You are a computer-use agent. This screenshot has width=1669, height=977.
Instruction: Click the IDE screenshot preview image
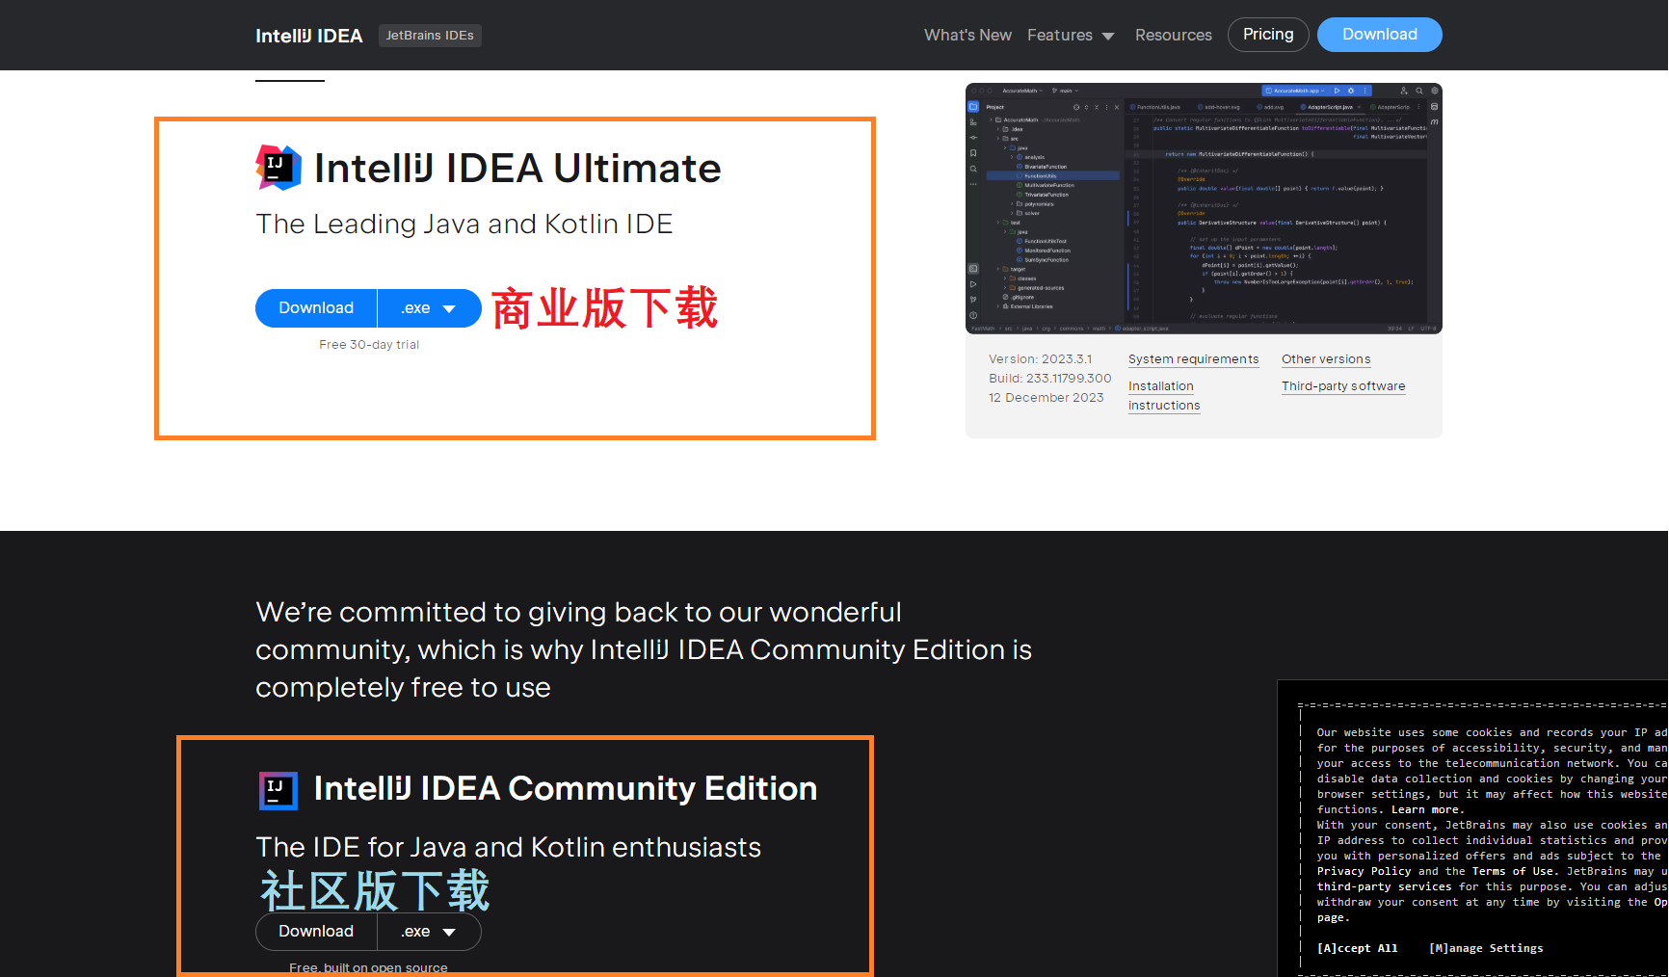[1204, 208]
